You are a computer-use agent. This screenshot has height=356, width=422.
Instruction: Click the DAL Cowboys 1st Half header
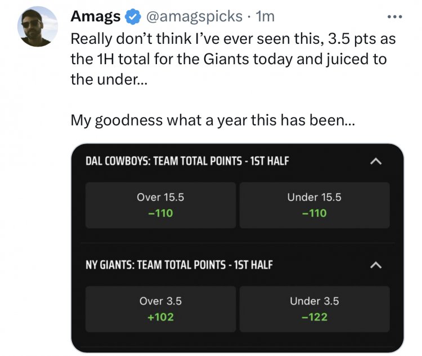pyautogui.click(x=187, y=161)
